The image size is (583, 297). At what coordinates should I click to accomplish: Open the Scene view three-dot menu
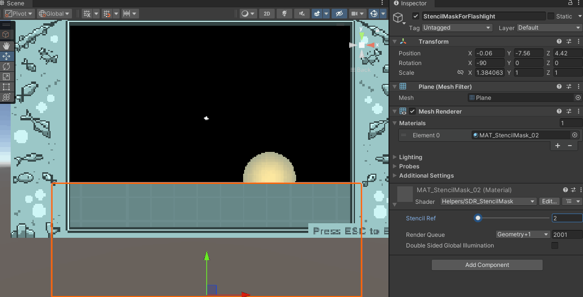382,3
